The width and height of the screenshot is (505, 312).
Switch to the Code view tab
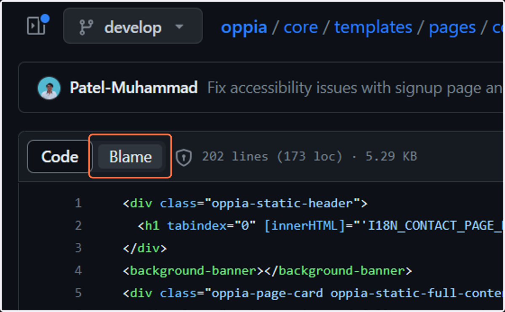[60, 157]
